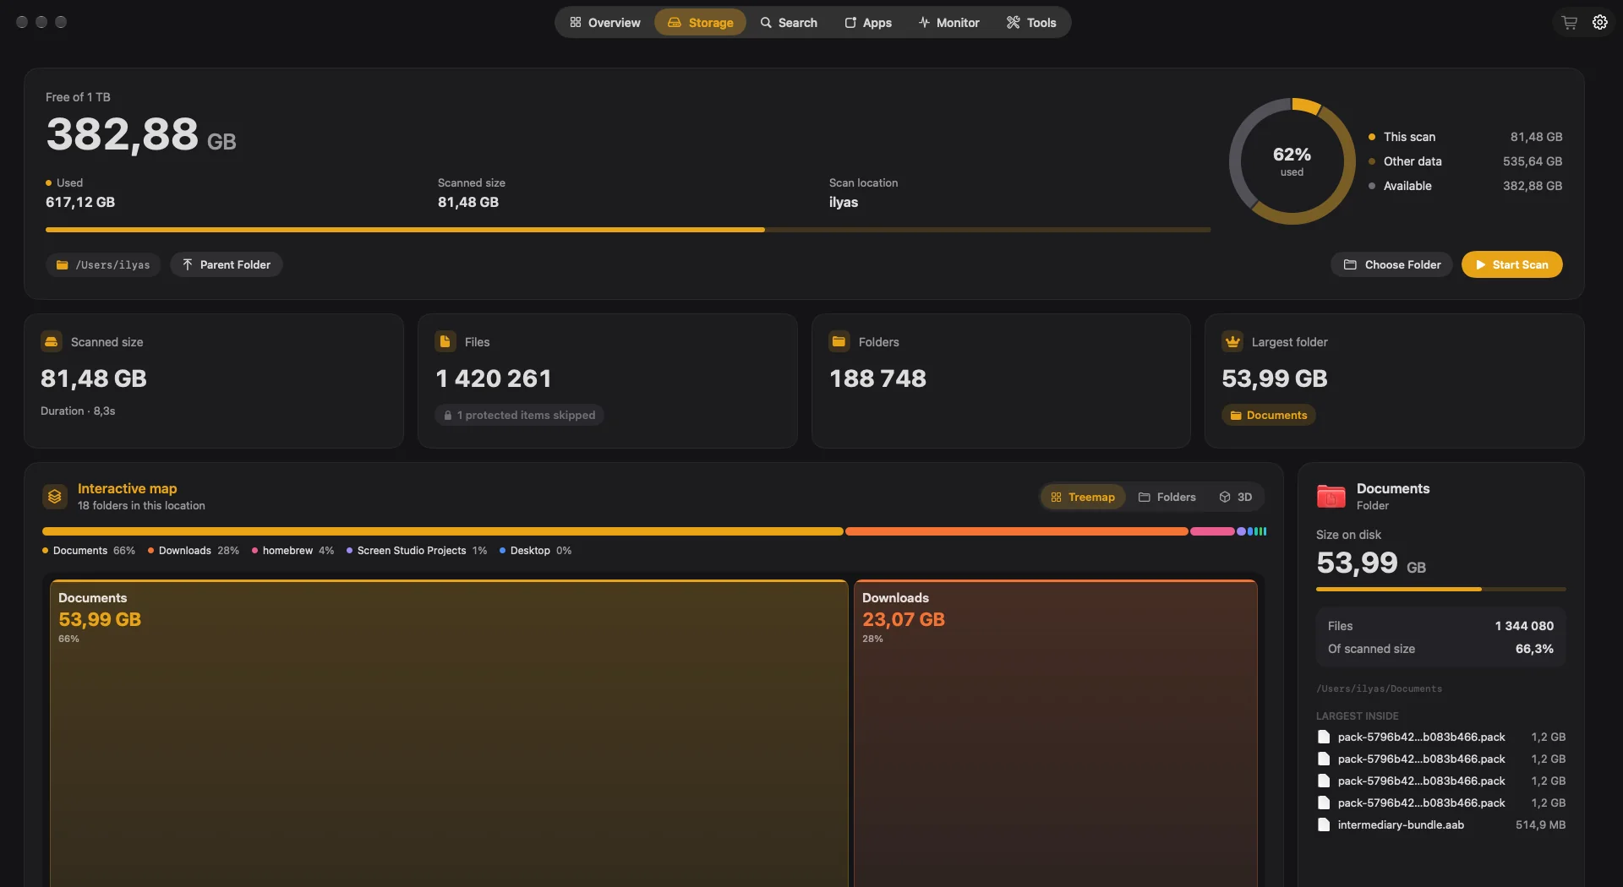This screenshot has height=887, width=1623.
Task: Open the settings gear icon
Action: coord(1599,23)
